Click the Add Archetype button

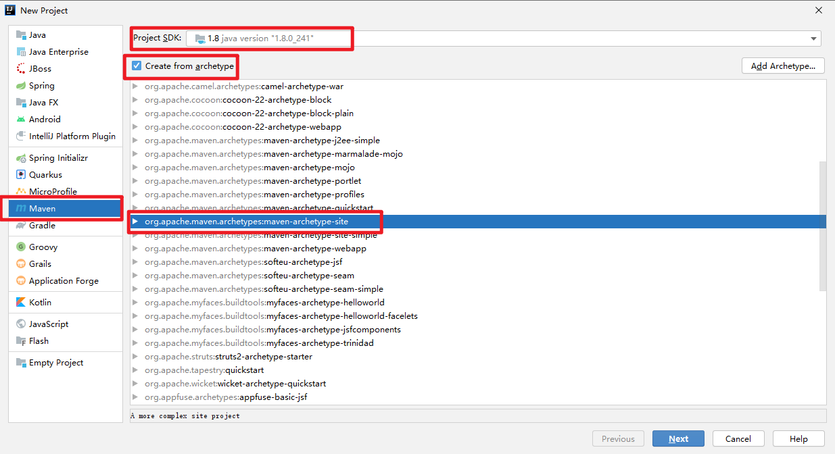click(784, 66)
